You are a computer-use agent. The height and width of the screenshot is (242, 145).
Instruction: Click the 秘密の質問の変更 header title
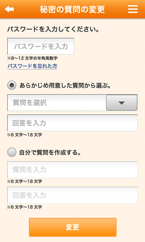(x=72, y=9)
